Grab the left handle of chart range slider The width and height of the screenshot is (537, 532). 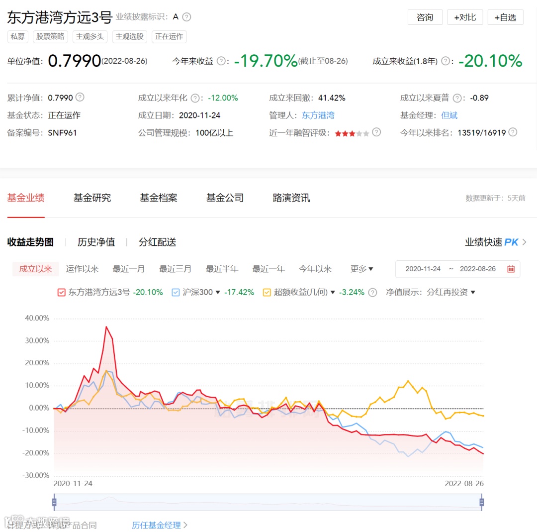point(54,502)
